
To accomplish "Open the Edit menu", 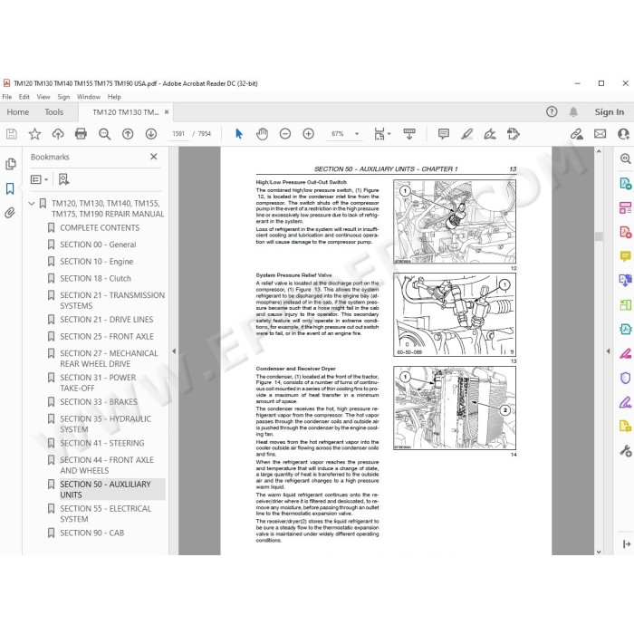I will (x=24, y=97).
